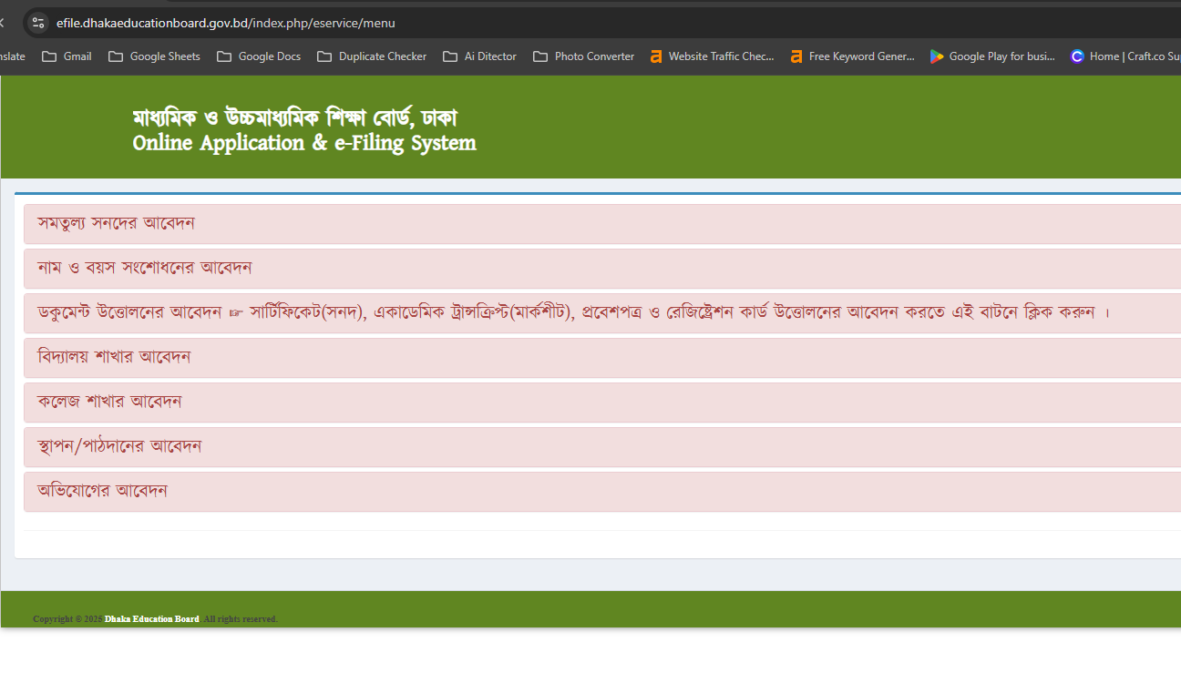Click the site information icon in address bar
This screenshot has height=673, width=1181.
click(37, 23)
